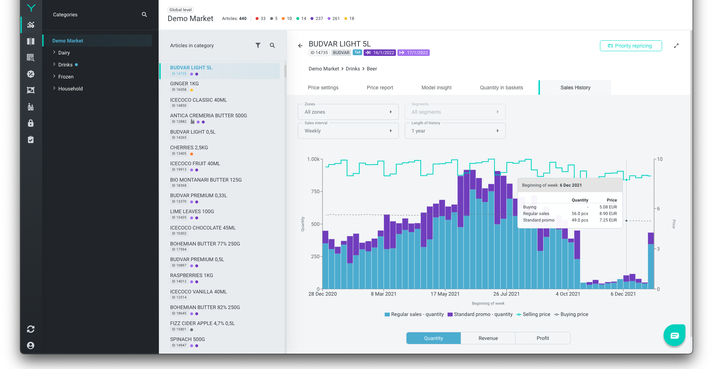Toggle Regular sales - quantity legend series
The width and height of the screenshot is (713, 369).
[x=414, y=314]
